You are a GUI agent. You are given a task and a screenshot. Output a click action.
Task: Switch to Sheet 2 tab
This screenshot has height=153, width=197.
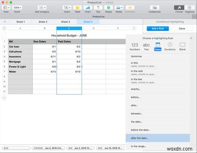(x=43, y=22)
